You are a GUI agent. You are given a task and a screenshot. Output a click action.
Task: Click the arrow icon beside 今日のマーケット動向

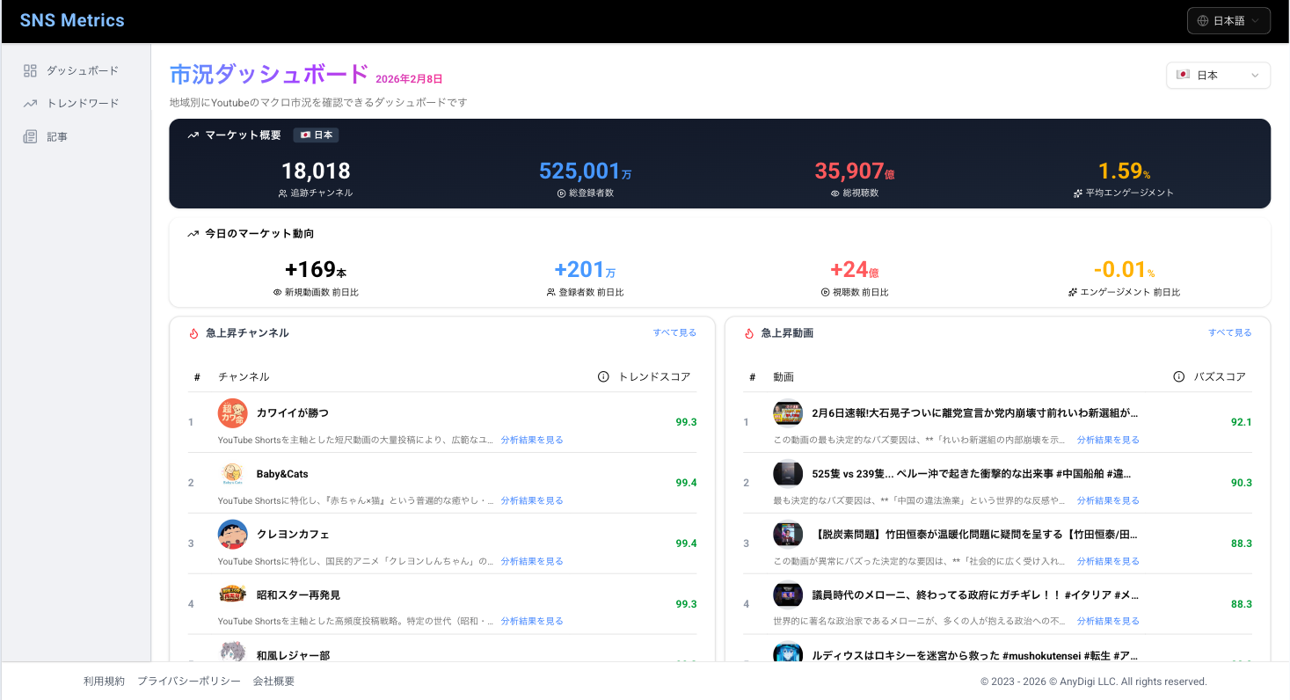click(x=192, y=233)
